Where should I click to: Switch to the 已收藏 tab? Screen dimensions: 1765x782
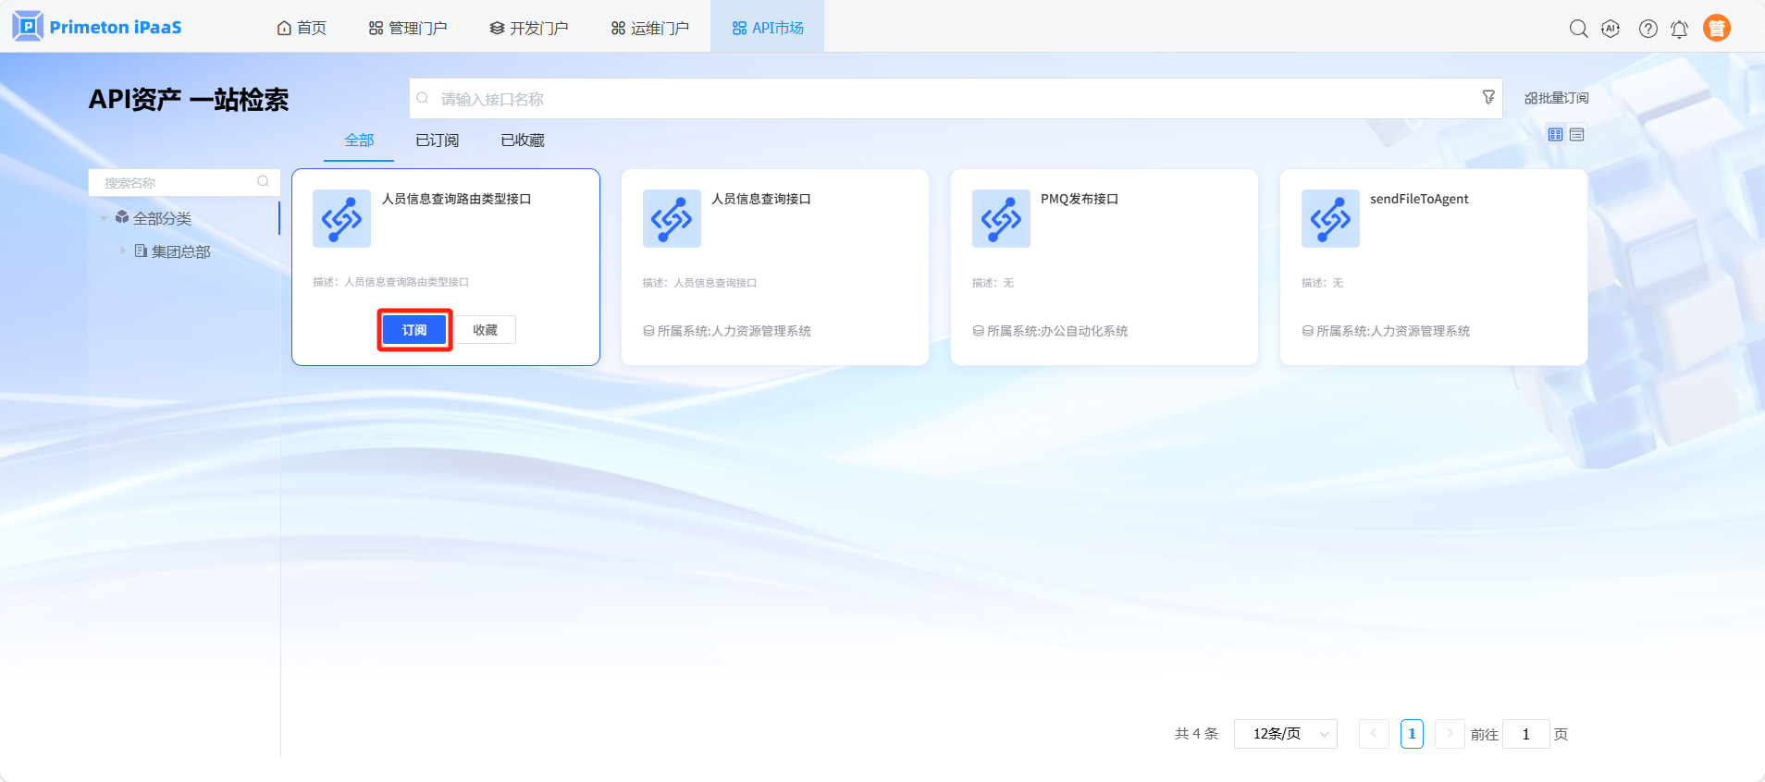point(522,141)
